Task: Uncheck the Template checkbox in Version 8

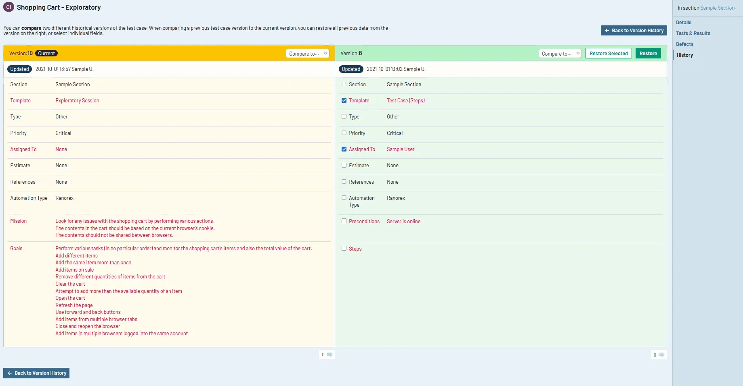Action: (344, 100)
